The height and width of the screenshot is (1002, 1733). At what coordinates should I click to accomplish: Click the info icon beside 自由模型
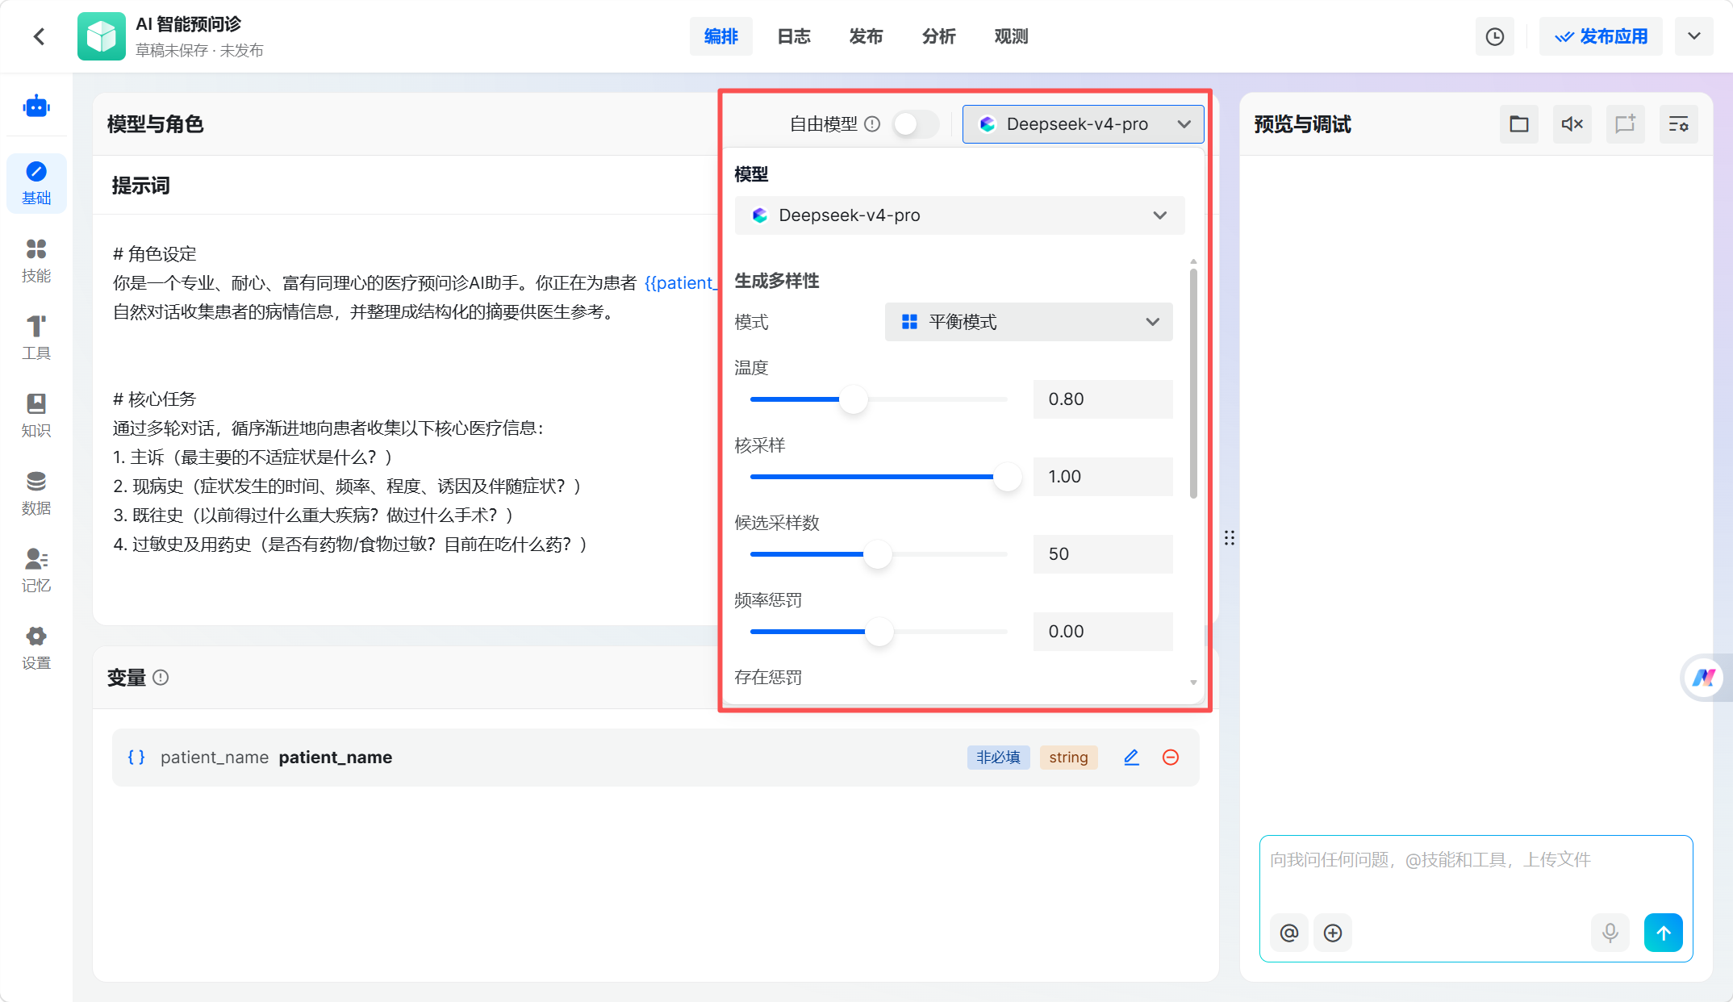[872, 124]
